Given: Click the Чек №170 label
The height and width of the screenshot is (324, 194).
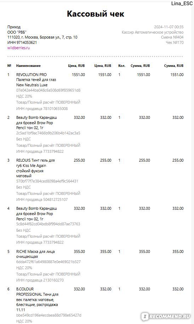Looking at the screenshot, I should point(175,42).
